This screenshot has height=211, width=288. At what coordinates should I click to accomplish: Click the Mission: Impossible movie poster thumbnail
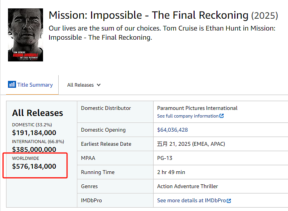(26, 35)
